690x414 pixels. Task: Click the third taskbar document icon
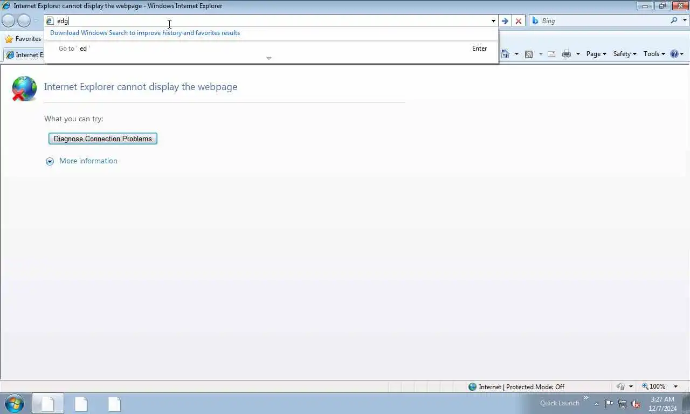pos(114,404)
